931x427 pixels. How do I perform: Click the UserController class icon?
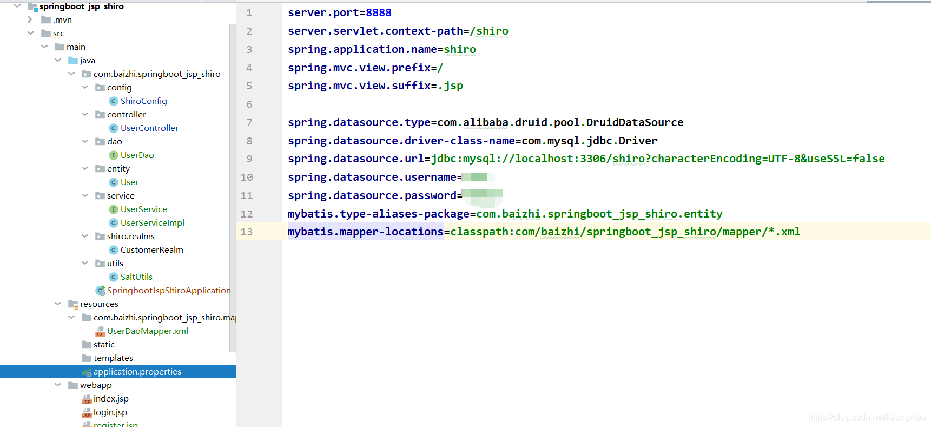[114, 128]
